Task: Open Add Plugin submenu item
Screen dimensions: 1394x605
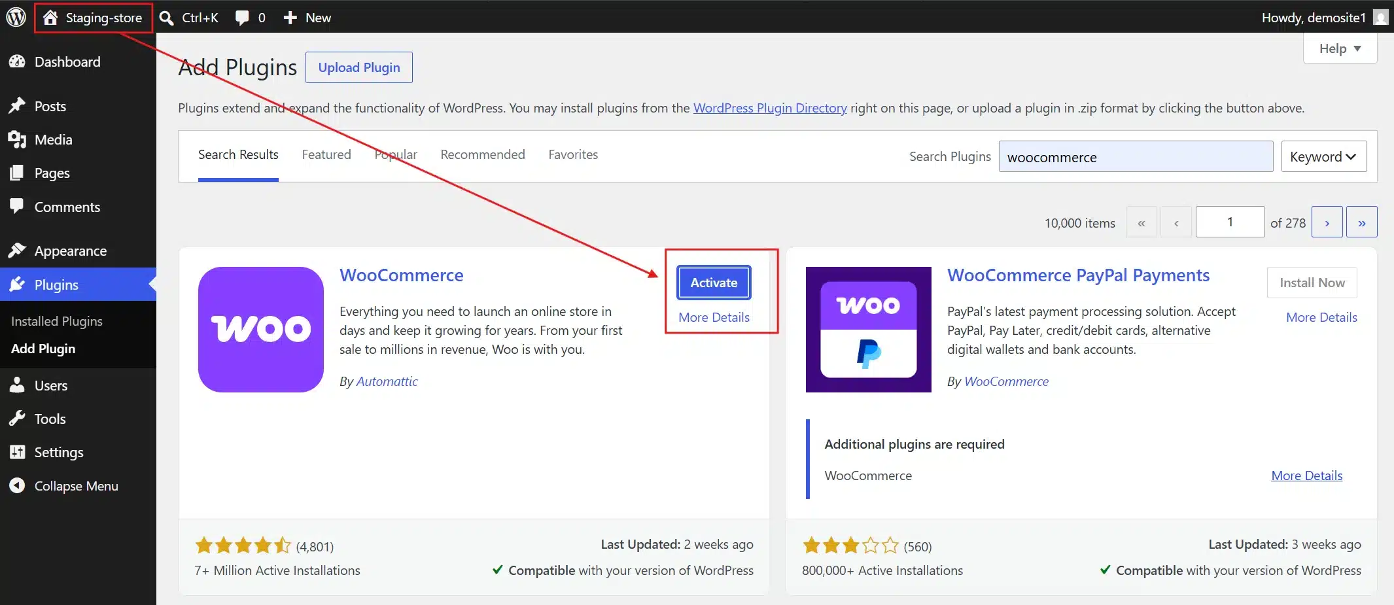Action: (x=43, y=349)
